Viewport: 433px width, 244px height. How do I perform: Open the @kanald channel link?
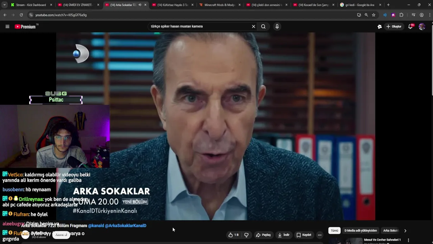(x=96, y=226)
